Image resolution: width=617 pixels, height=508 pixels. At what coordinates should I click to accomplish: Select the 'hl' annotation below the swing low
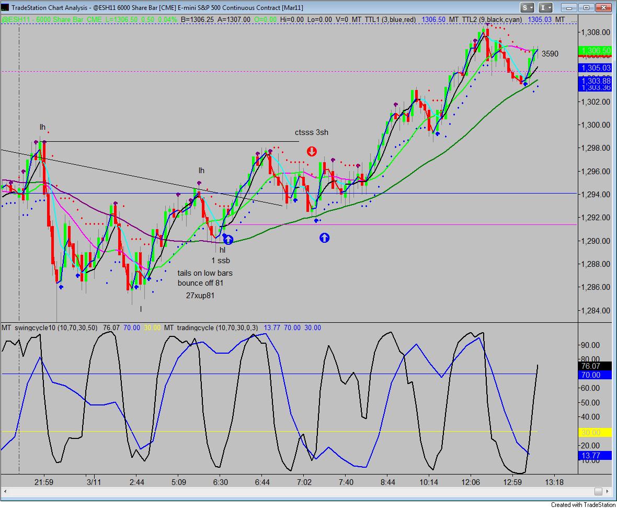pos(222,250)
